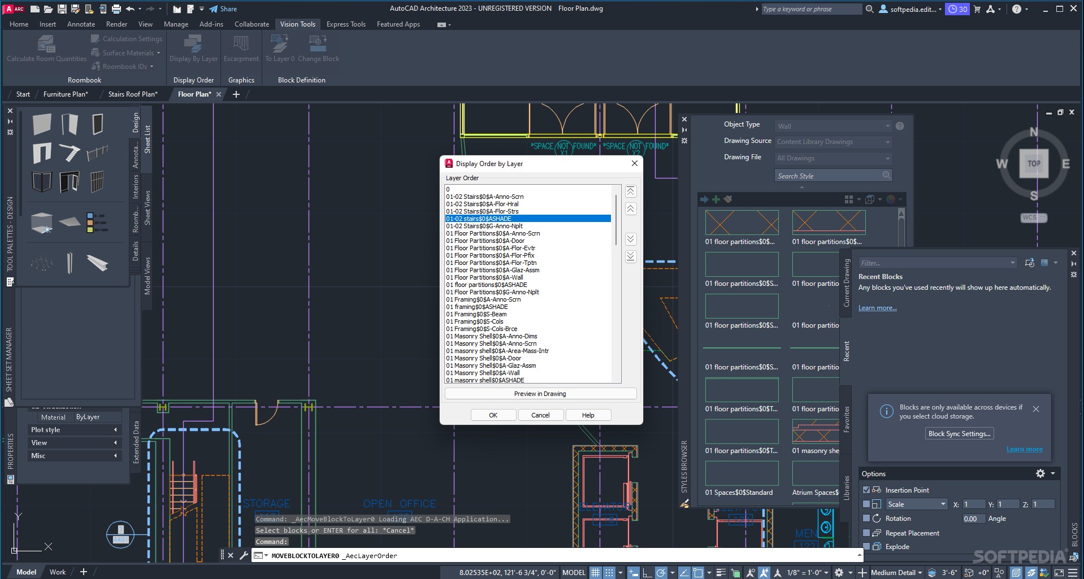Click the Search Style input field
Image resolution: width=1084 pixels, height=579 pixels.
tap(833, 176)
